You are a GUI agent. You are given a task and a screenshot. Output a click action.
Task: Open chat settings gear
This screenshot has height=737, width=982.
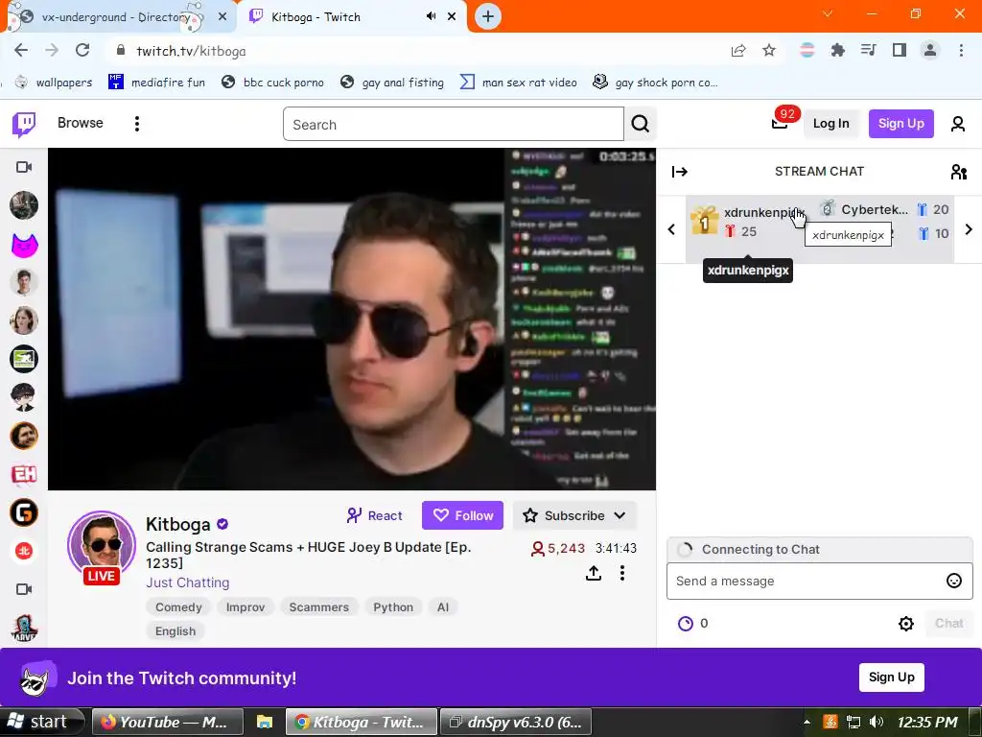click(x=905, y=624)
